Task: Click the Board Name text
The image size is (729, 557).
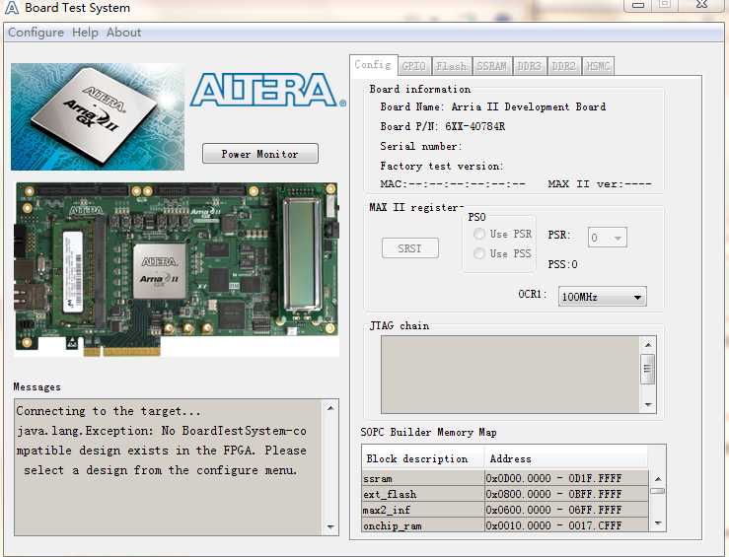Action: tap(493, 106)
